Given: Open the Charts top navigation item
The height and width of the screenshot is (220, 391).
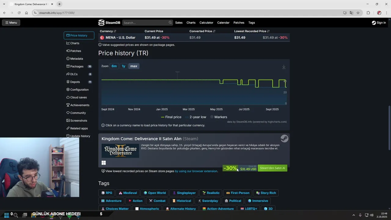Looking at the screenshot, I should [x=191, y=23].
